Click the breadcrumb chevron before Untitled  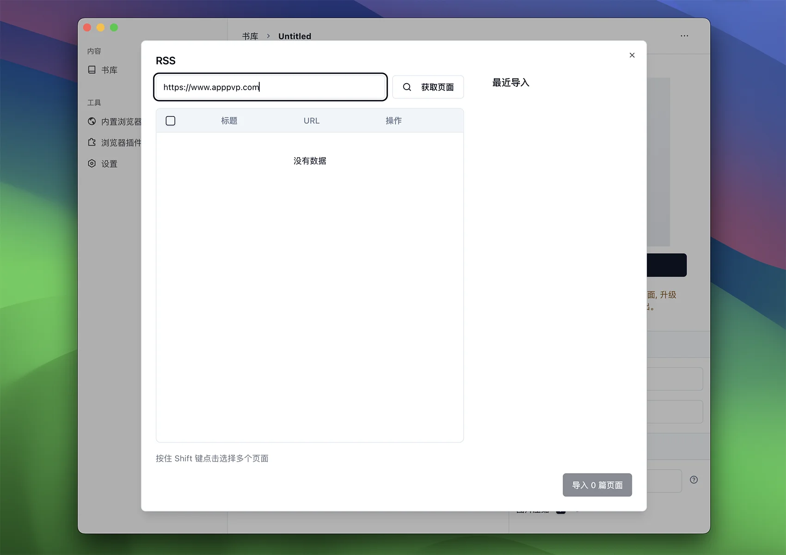click(x=268, y=36)
